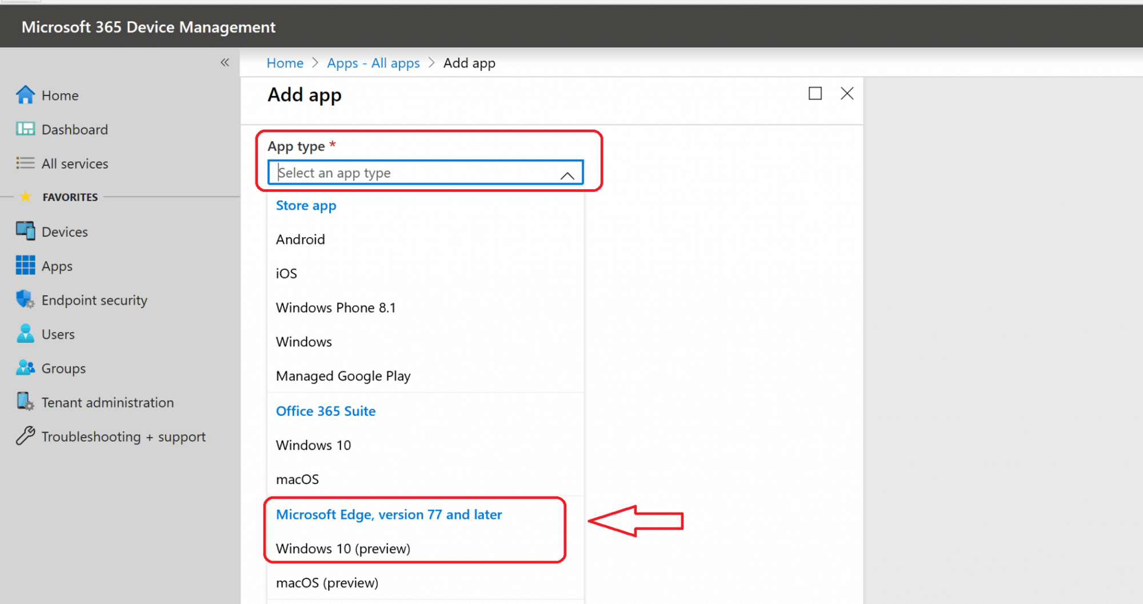Click the Add app breadcrumb text
This screenshot has height=604, width=1143.
[x=469, y=63]
